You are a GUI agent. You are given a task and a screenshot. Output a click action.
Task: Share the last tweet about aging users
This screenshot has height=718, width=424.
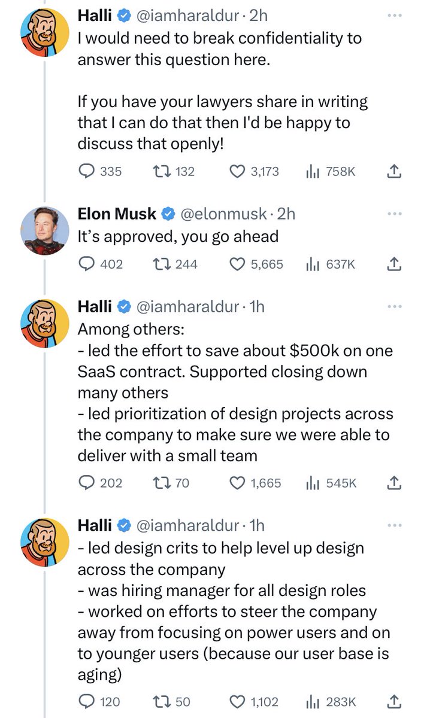pos(393,701)
